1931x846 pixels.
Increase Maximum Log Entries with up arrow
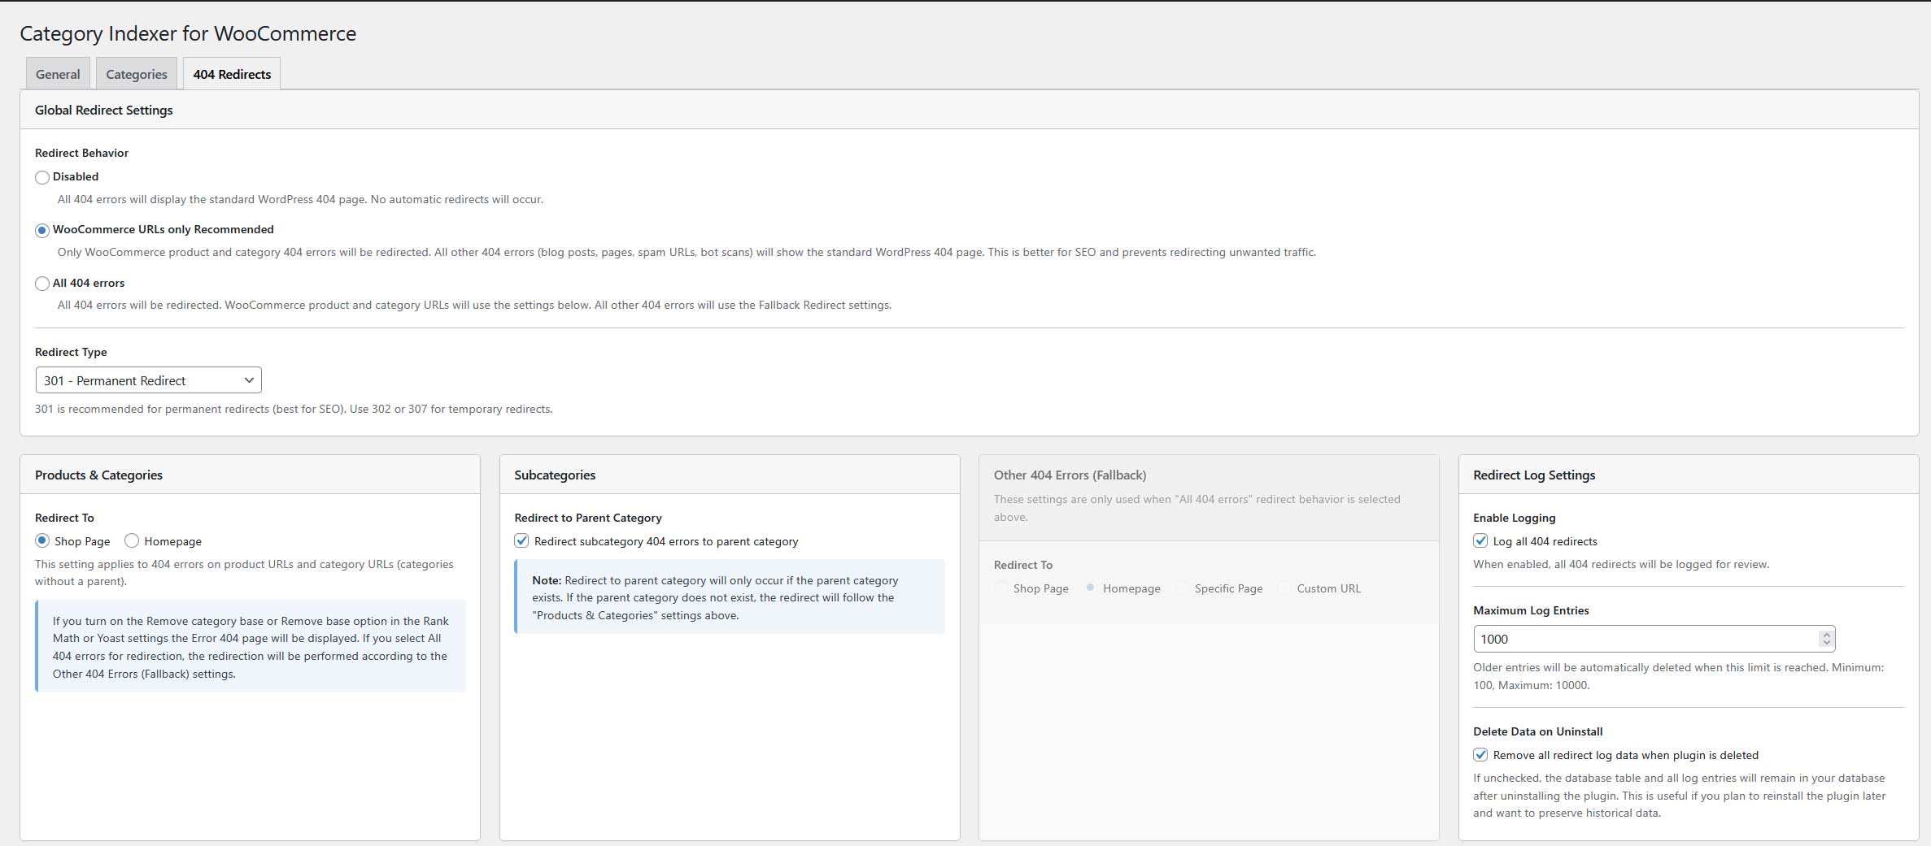pos(1827,634)
